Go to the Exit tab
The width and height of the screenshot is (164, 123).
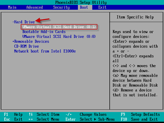(102, 7)
